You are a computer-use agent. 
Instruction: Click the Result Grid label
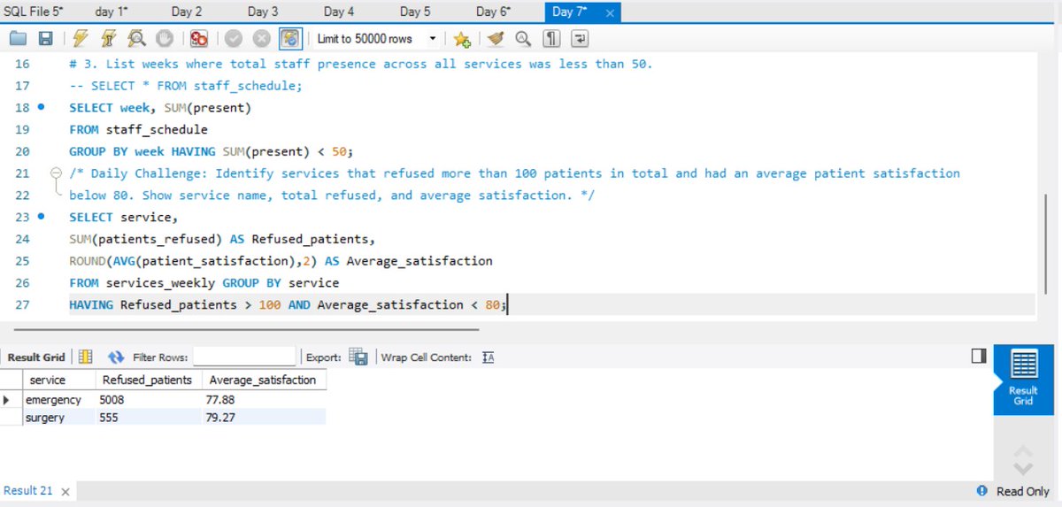pos(36,357)
